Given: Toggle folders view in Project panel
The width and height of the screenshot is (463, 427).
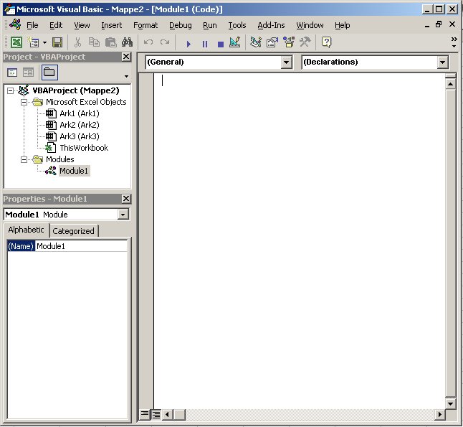Looking at the screenshot, I should (x=49, y=72).
